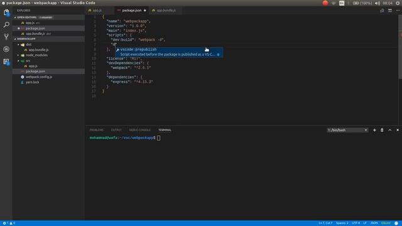This screenshot has width=402, height=226.
Task: Open app.js in Open Editors list
Action: [49, 23]
